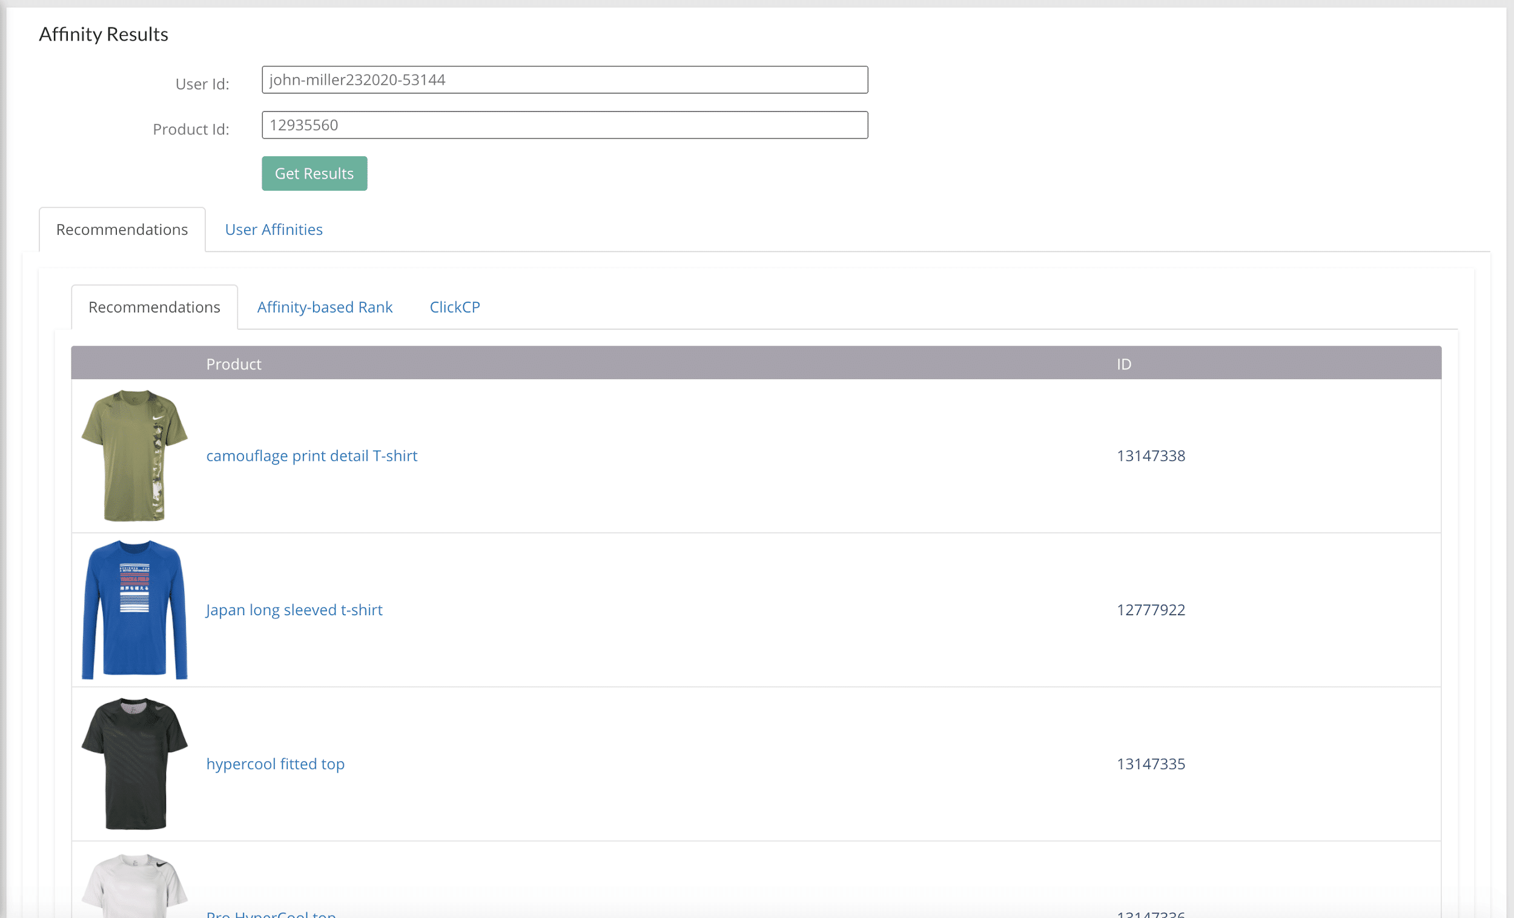Click the Product Id: label
This screenshot has width=1514, height=918.
191,129
